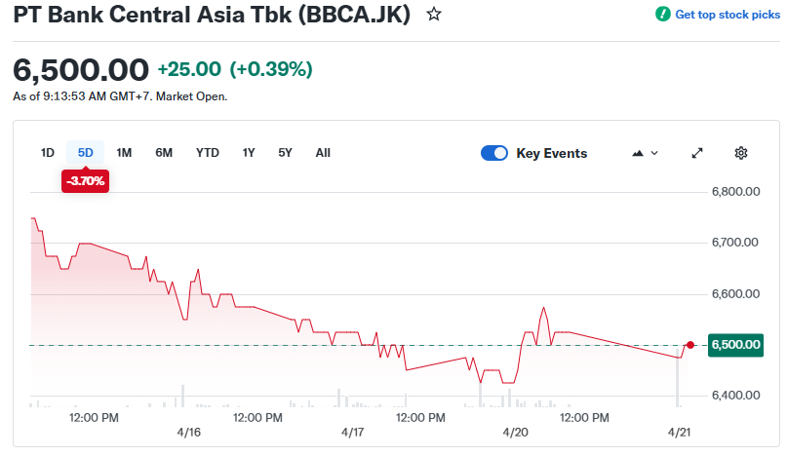Click the mountain chart type icon
The width and height of the screenshot is (788, 456).
point(639,153)
